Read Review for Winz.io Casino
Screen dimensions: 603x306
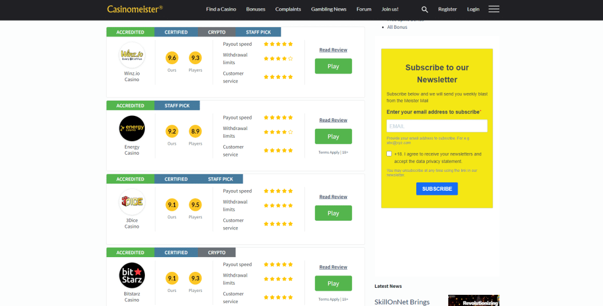coord(333,49)
